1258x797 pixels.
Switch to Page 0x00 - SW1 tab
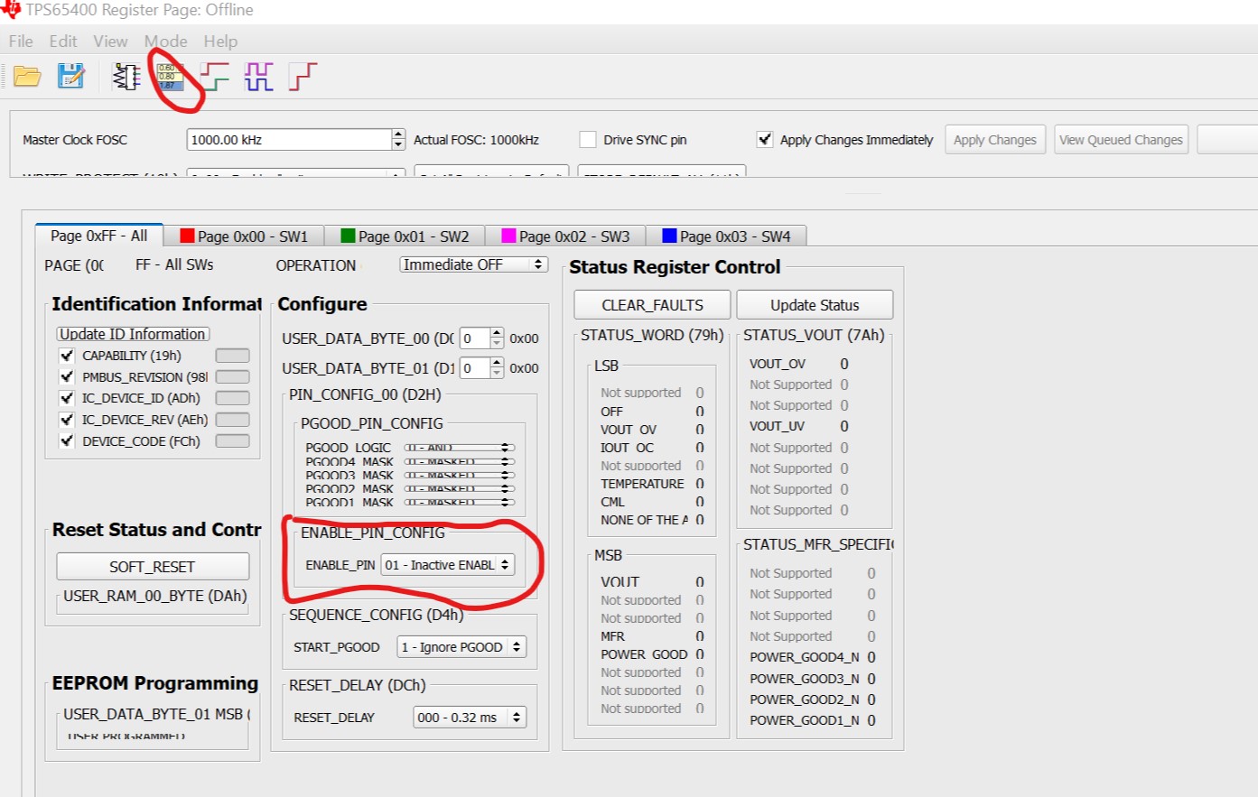[244, 236]
